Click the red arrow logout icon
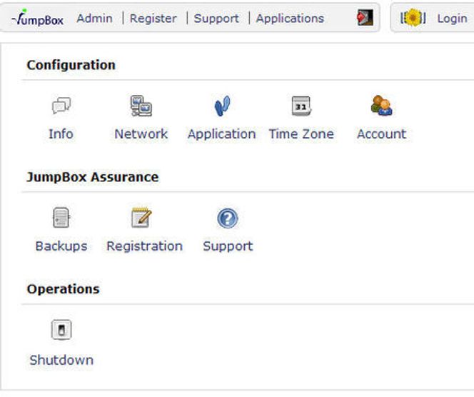Image resolution: width=474 pixels, height=397 pixels. click(365, 18)
